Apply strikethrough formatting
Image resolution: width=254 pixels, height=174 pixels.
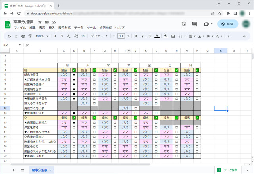point(149,36)
